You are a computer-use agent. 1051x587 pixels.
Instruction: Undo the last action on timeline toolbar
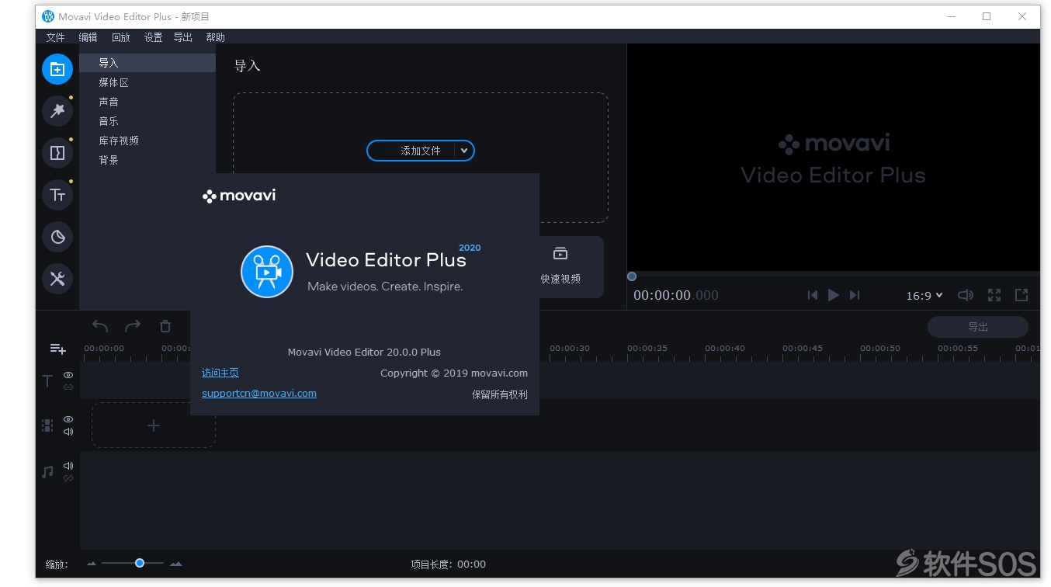[x=100, y=326]
